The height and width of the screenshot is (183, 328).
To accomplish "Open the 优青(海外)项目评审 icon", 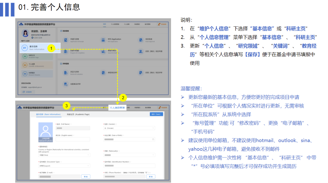I will tap(141, 73).
